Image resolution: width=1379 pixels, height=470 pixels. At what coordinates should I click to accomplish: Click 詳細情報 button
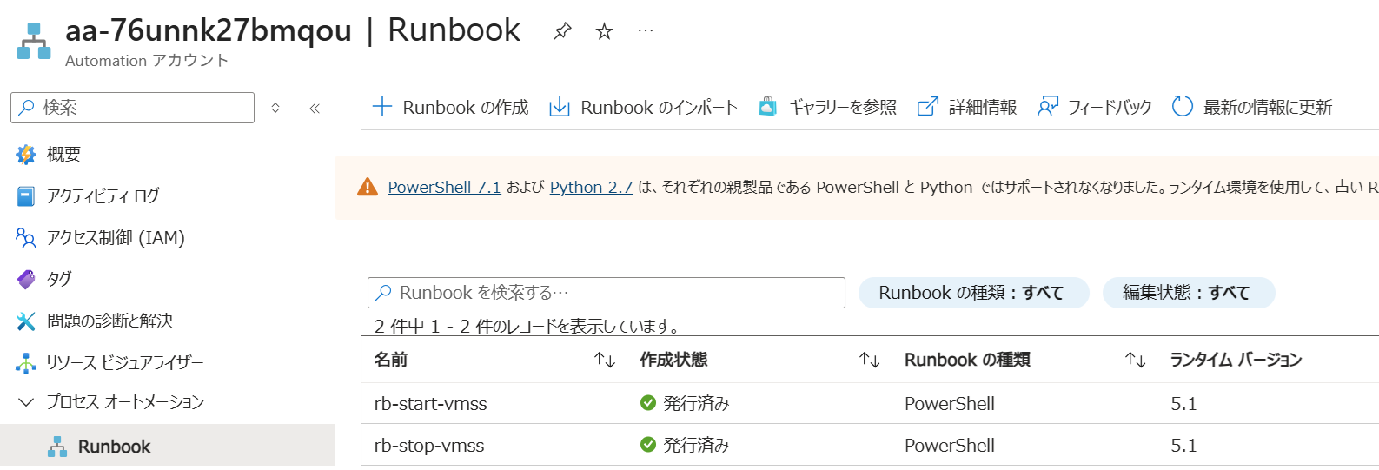[967, 107]
